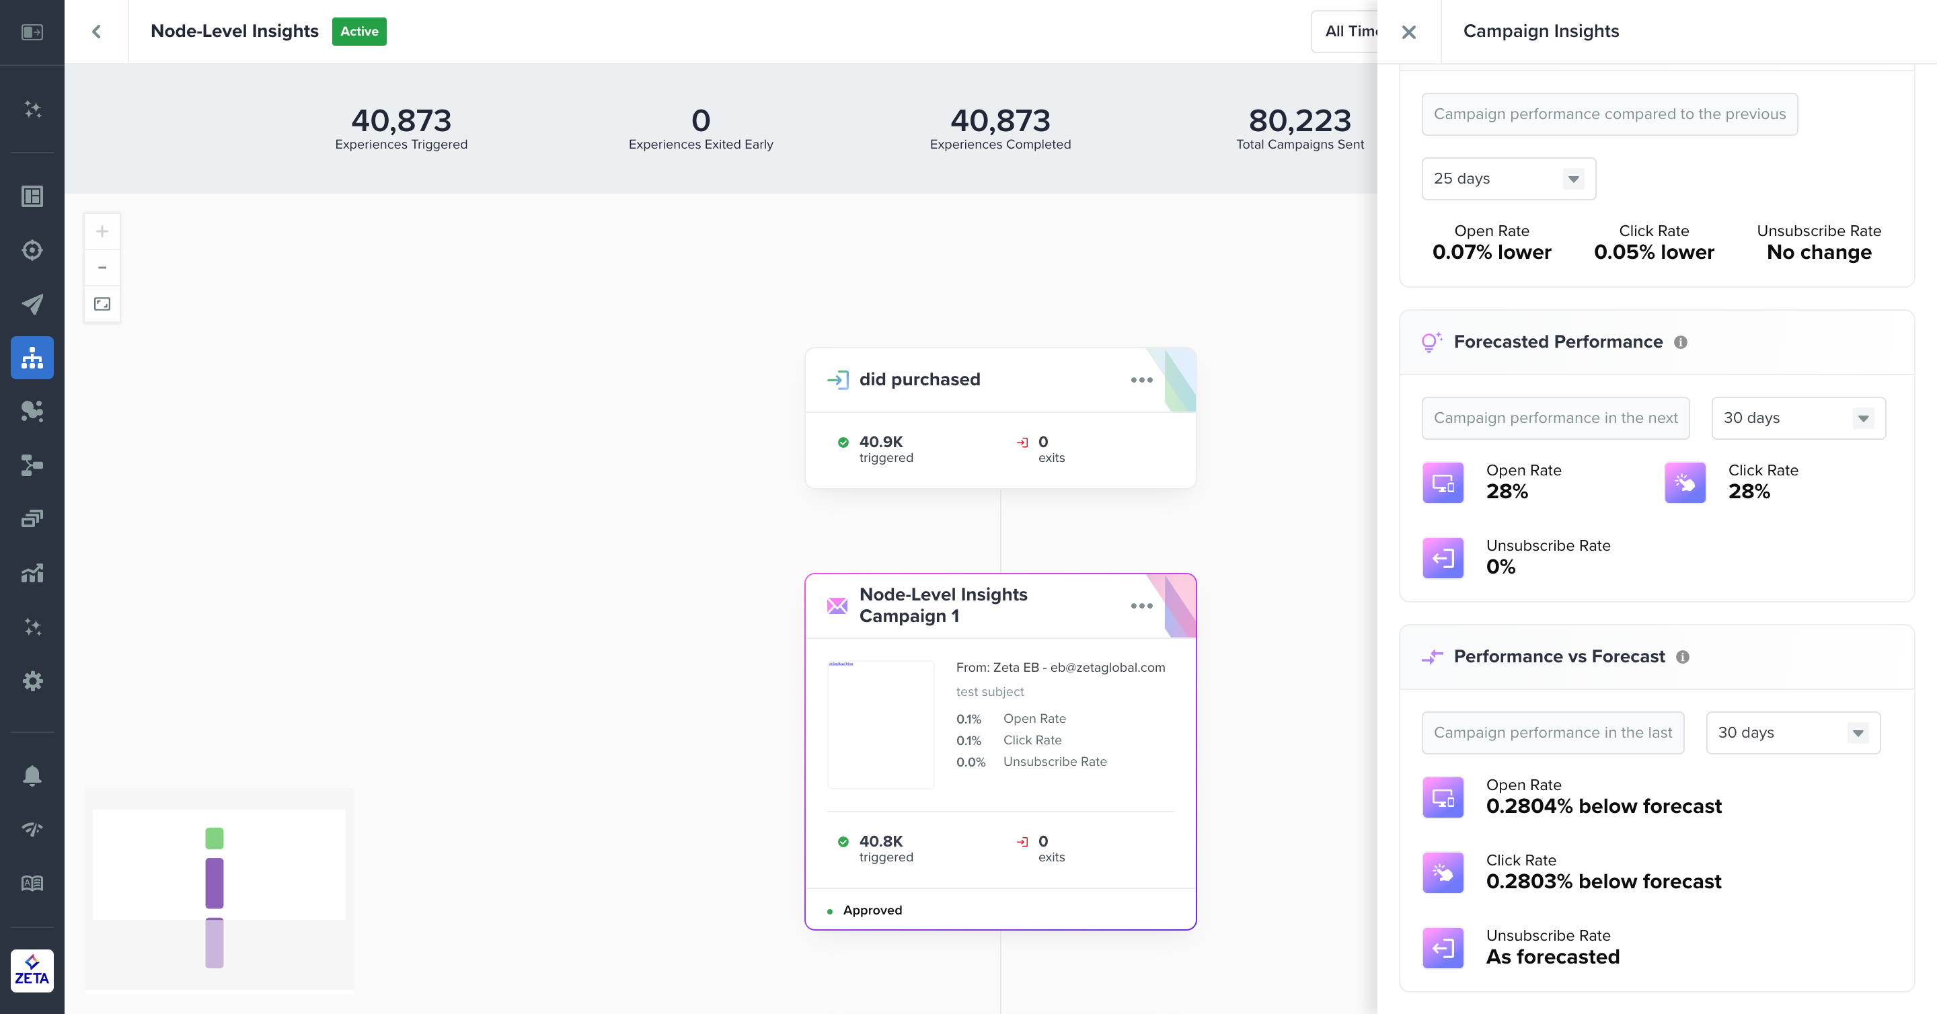Click Forecasted Performance info icon
The image size is (1937, 1014).
1681,343
